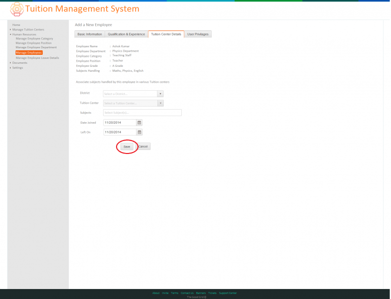Viewport: 391px width, 299px height.
Task: Collapse the Human Resources tree node
Action: pyautogui.click(x=10, y=34)
